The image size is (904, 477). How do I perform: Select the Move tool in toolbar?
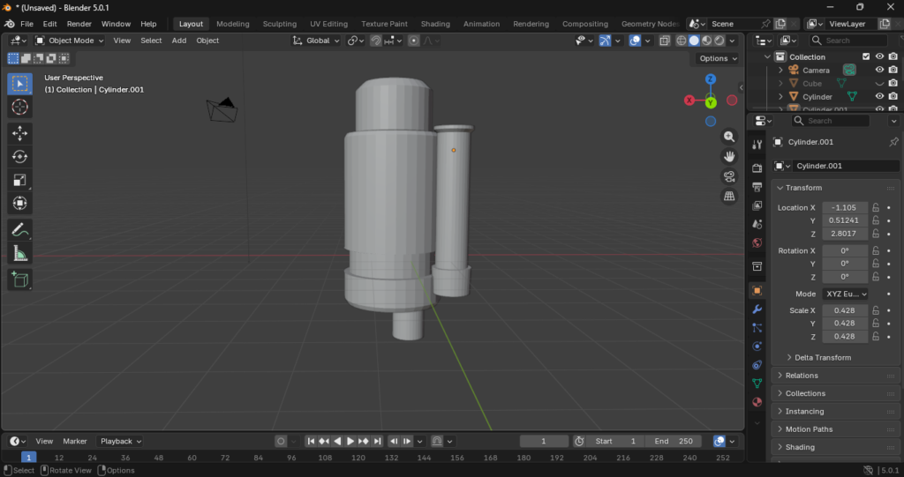pos(19,132)
